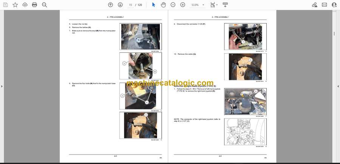Zoom in with the plus button

pos(183,5)
